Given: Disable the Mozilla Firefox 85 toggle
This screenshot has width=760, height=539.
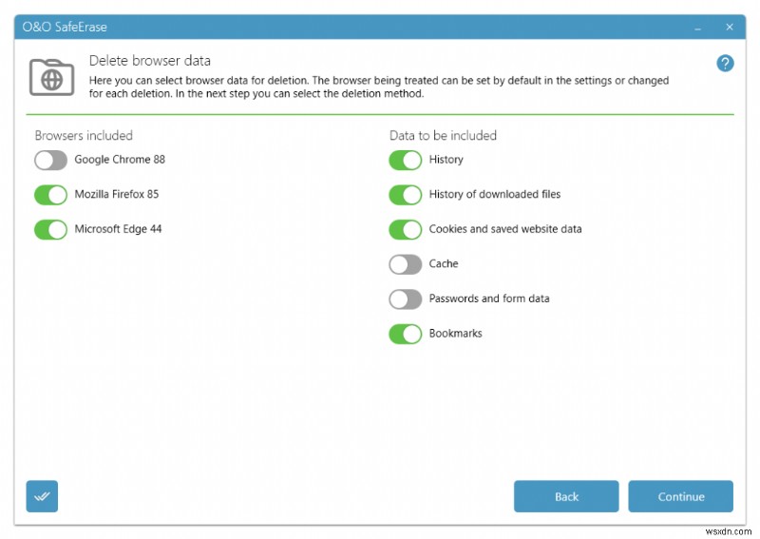Looking at the screenshot, I should [x=51, y=195].
